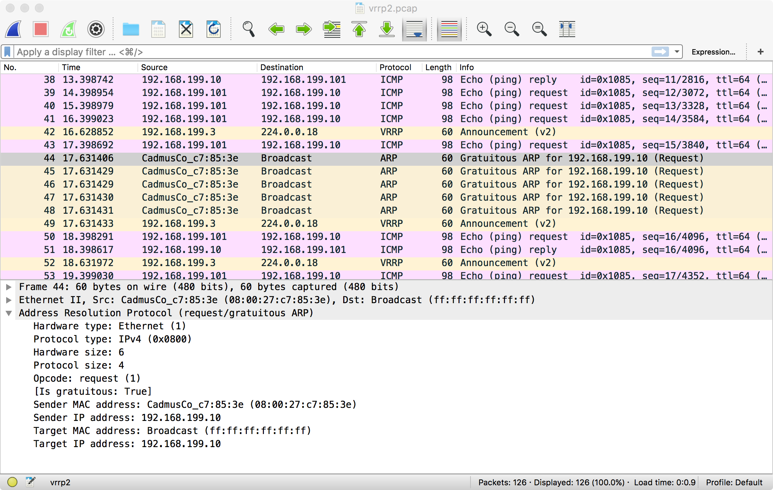Click the display filter input field
The image size is (773, 490).
327,52
